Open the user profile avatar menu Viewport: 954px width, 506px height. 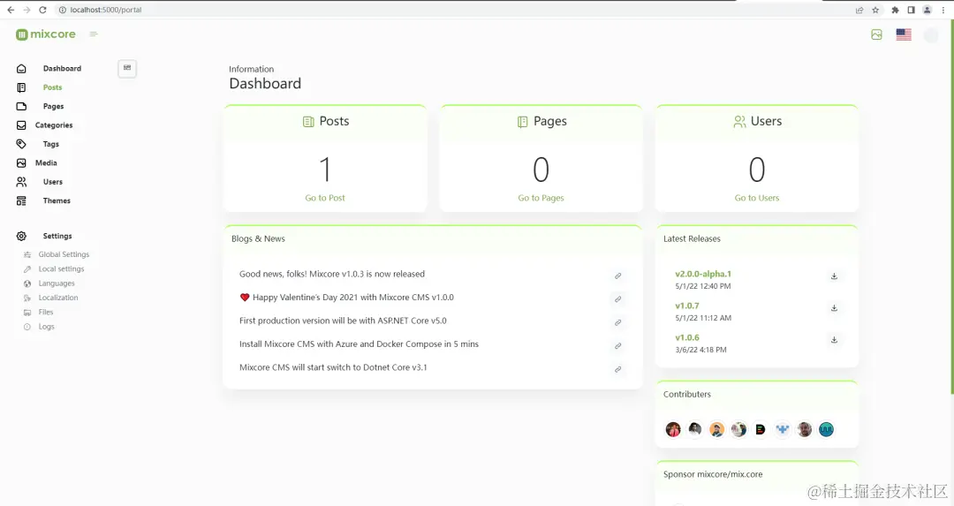click(x=931, y=34)
